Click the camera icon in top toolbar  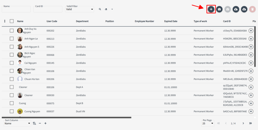click(219, 9)
